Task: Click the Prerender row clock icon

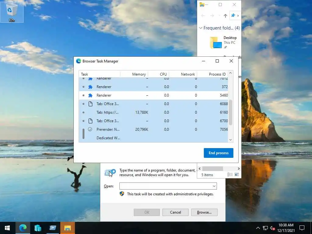Action: [90, 129]
